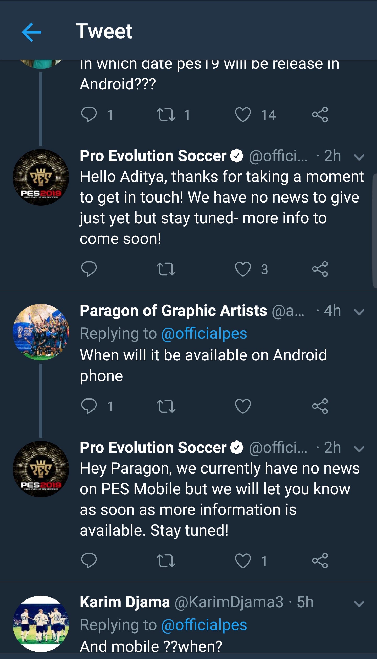
Task: Reply to the Hello Aditya tweet
Action: 89,269
